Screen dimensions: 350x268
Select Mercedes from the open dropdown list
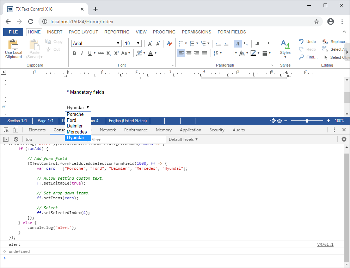76,132
